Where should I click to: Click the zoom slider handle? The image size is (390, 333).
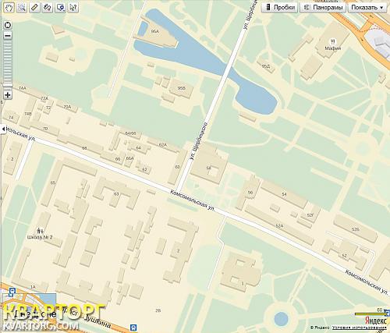pyautogui.click(x=8, y=85)
